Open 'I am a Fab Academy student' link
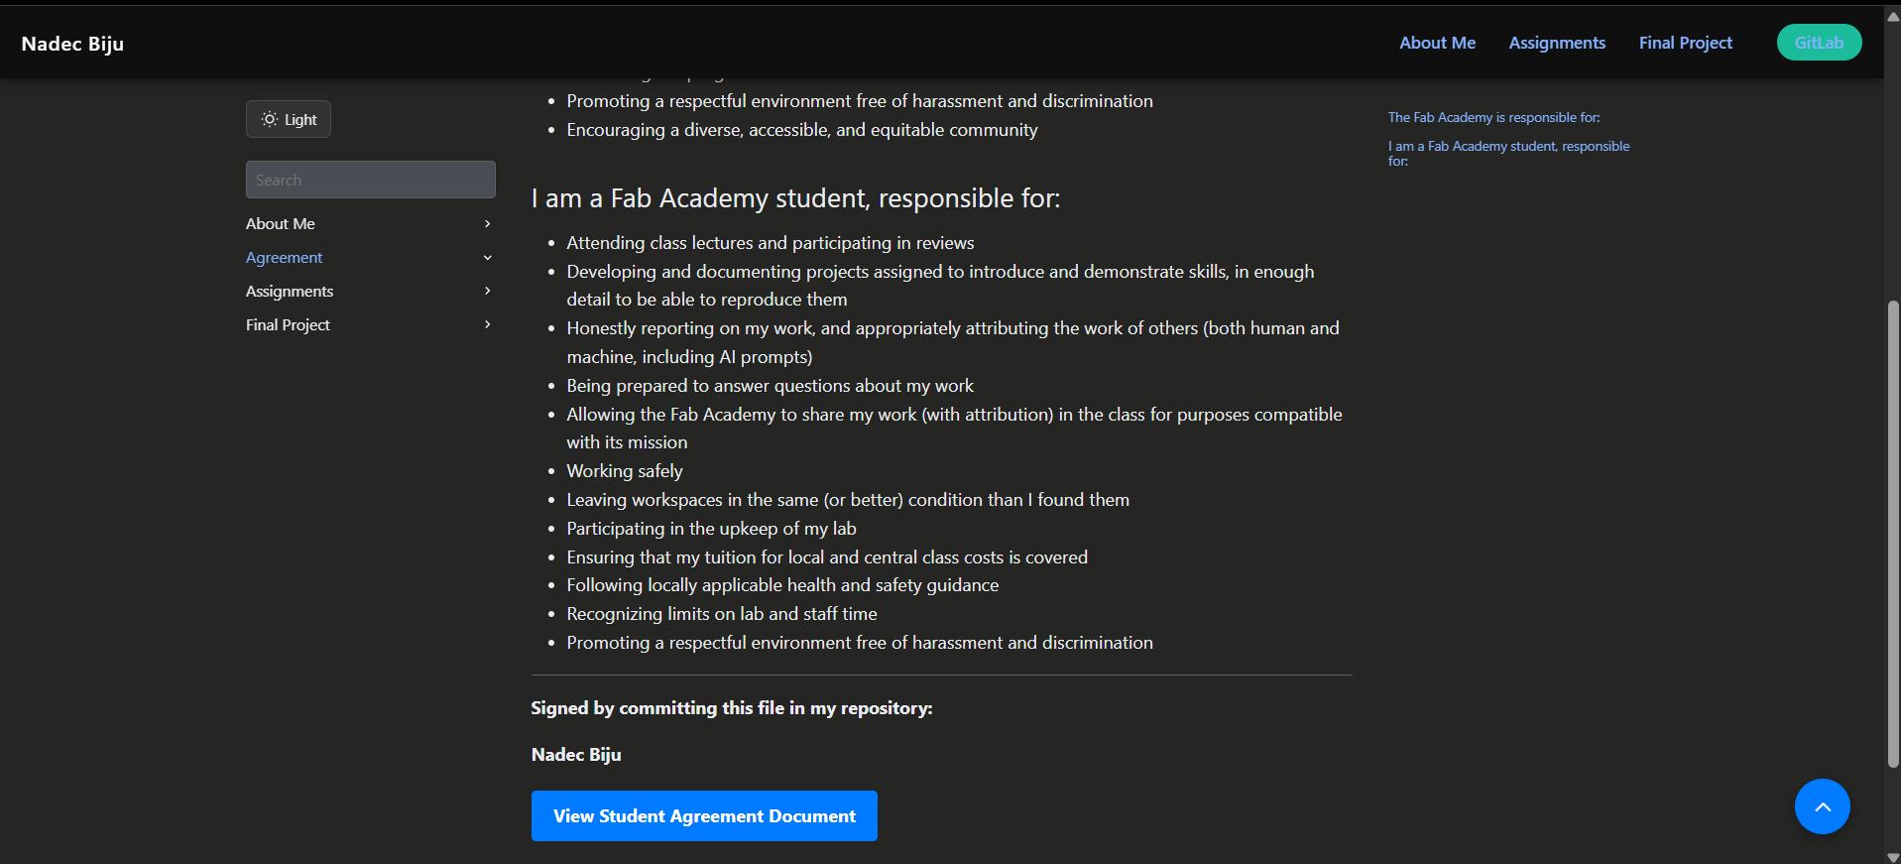 [1507, 153]
